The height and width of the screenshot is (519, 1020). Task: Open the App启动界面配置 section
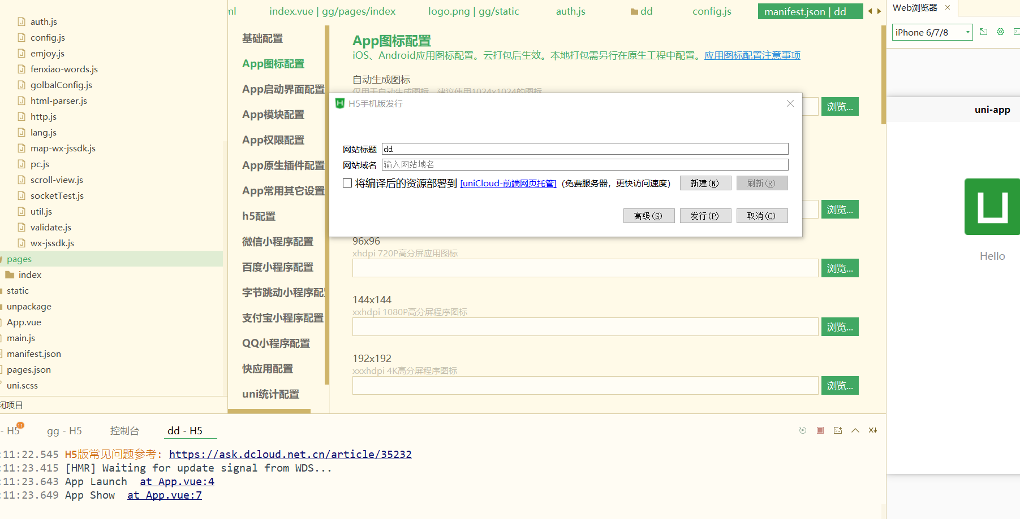(282, 89)
